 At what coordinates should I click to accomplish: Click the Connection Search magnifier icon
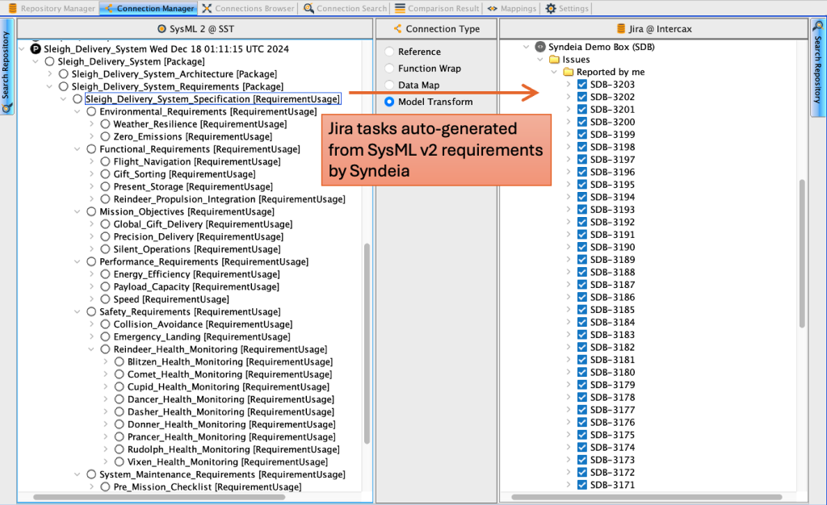coord(309,8)
